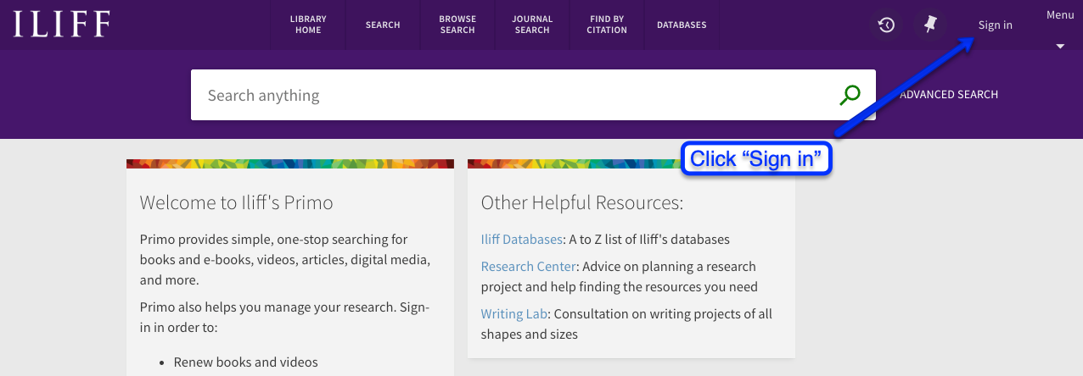Click the green magnifier search icon
The image size is (1083, 376).
850,95
